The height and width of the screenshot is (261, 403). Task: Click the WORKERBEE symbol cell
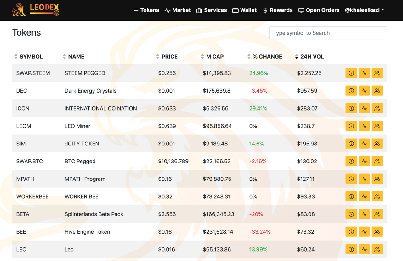coord(32,196)
